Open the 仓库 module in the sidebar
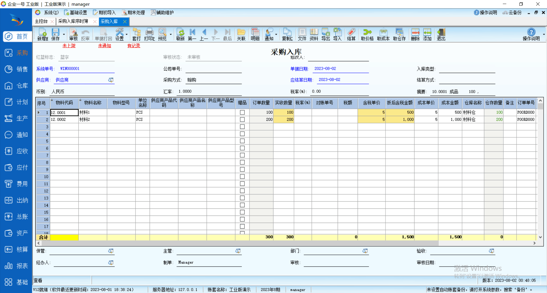The image size is (547, 293). point(16,86)
